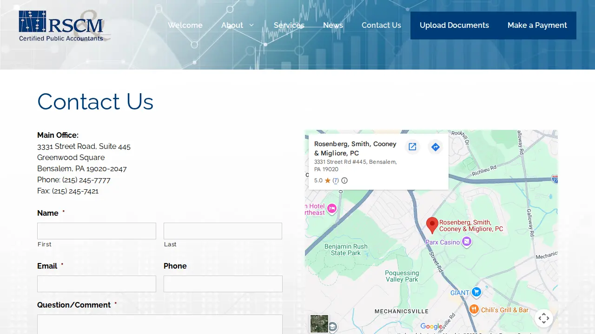The width and height of the screenshot is (595, 334).
Task: Click the Upload Documents button
Action: tap(454, 26)
